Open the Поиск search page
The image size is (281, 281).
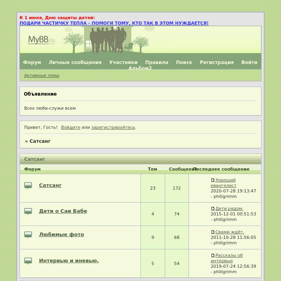click(184, 62)
